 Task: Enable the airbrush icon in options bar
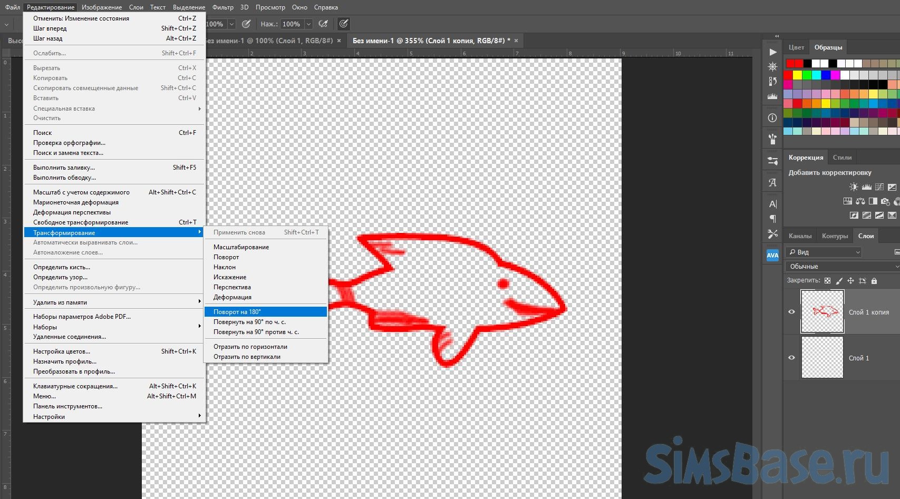pyautogui.click(x=323, y=24)
